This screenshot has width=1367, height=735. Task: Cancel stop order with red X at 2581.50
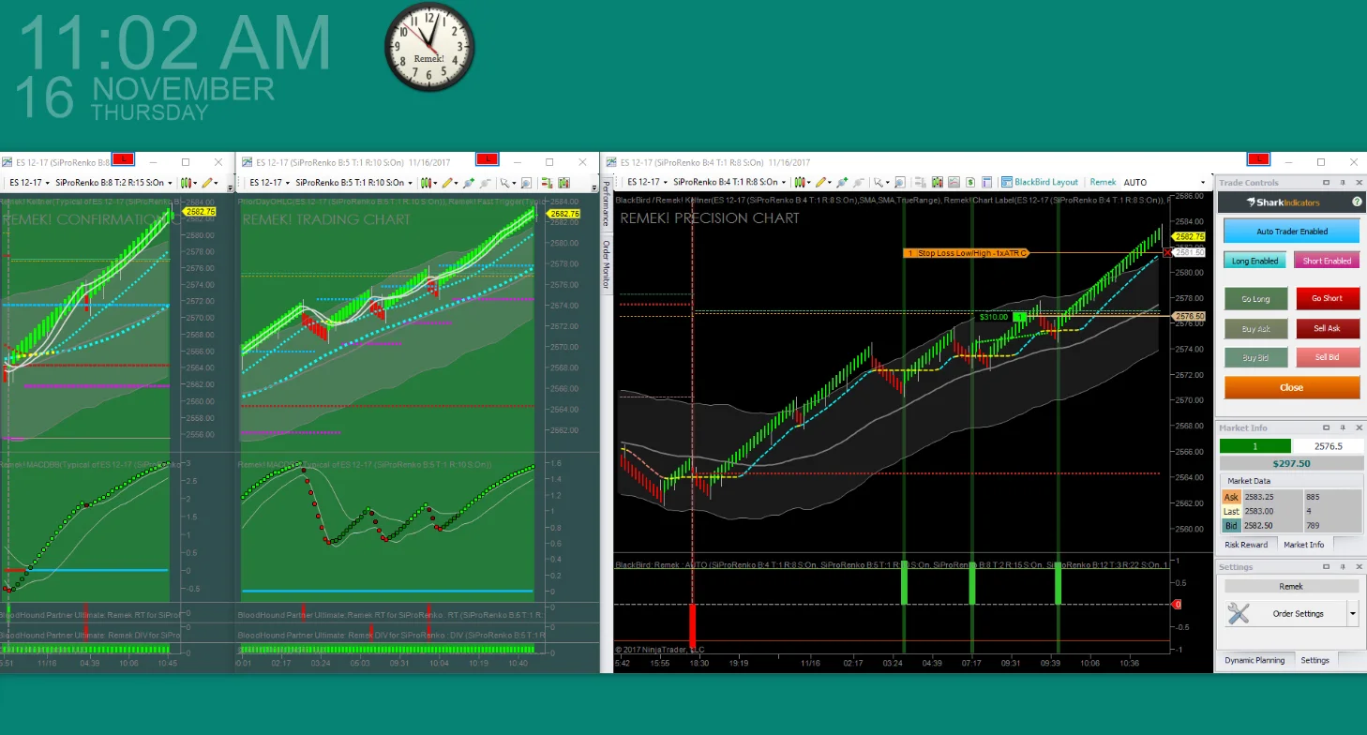click(x=1166, y=253)
